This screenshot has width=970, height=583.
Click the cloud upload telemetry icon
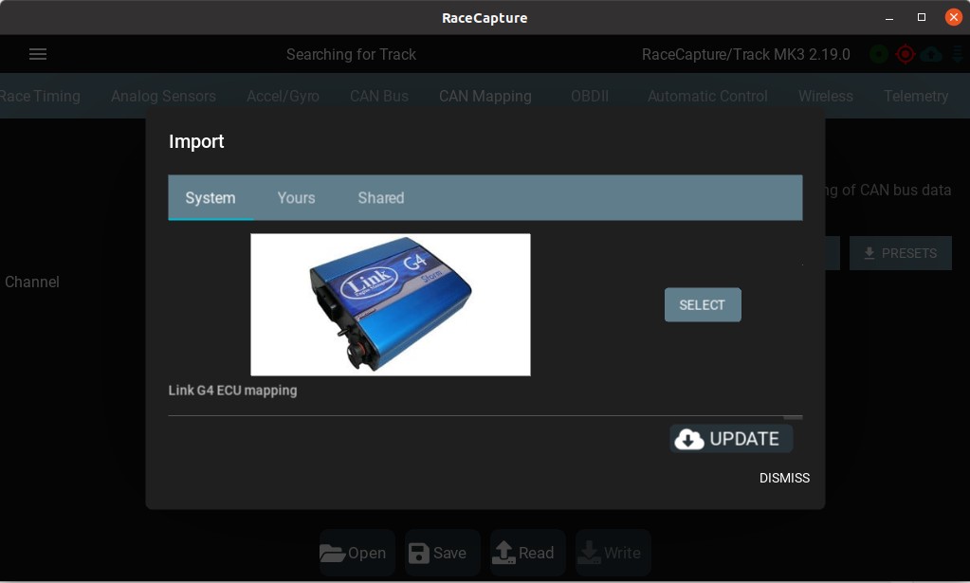coord(931,54)
